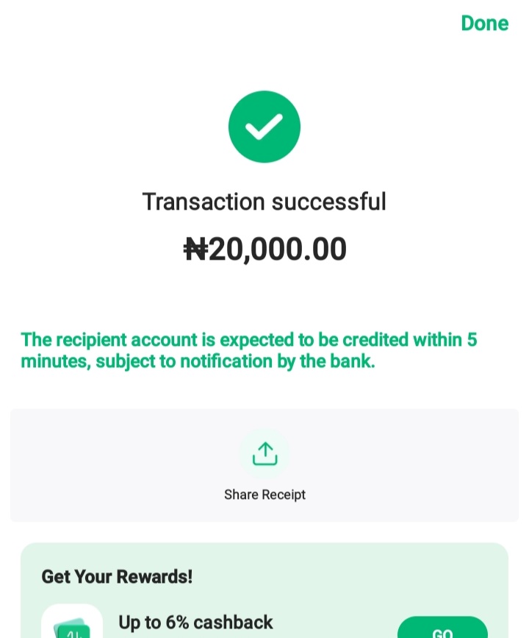The width and height of the screenshot is (529, 638).
Task: Click the Naira currency symbol
Action: (x=196, y=249)
